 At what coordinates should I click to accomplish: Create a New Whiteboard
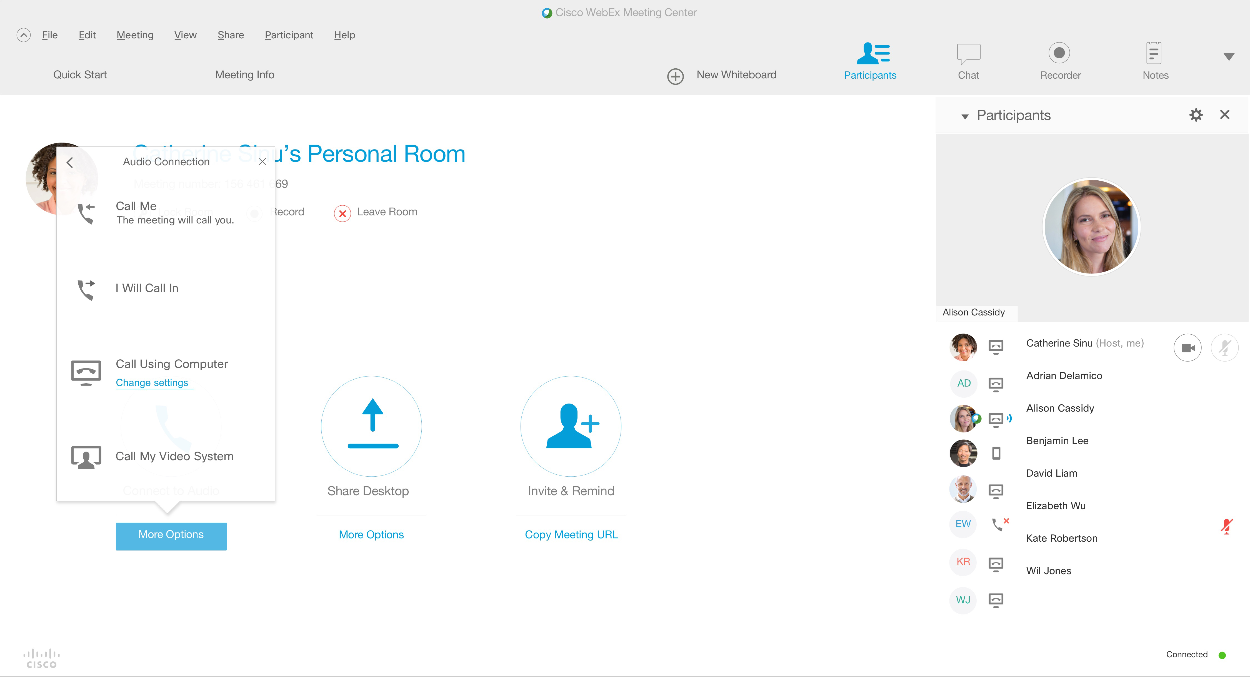pos(676,76)
